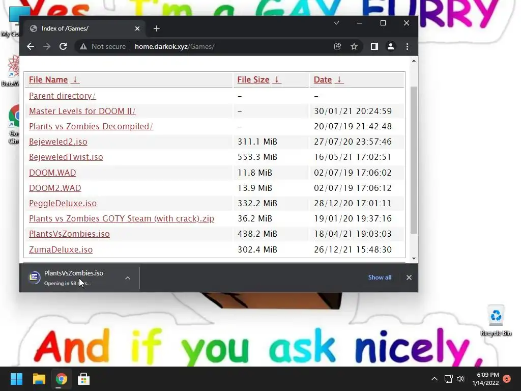The height and width of the screenshot is (391, 521).
Task: Open the Windows Start menu
Action: click(17, 379)
